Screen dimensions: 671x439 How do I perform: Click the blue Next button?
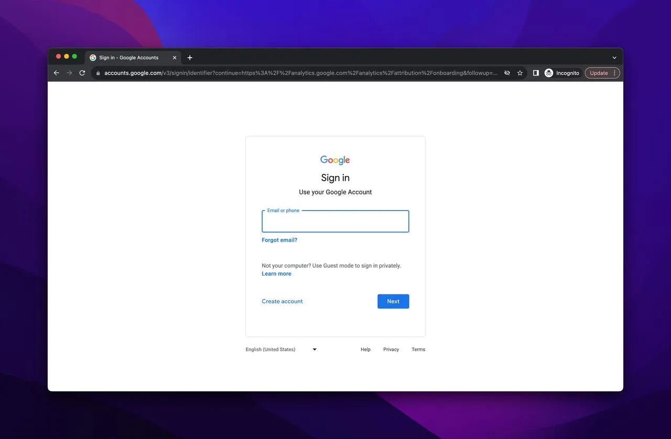point(393,301)
